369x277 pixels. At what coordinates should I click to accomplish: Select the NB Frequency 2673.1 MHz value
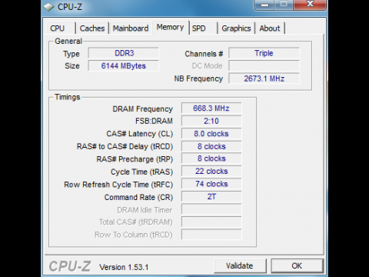tap(264, 78)
